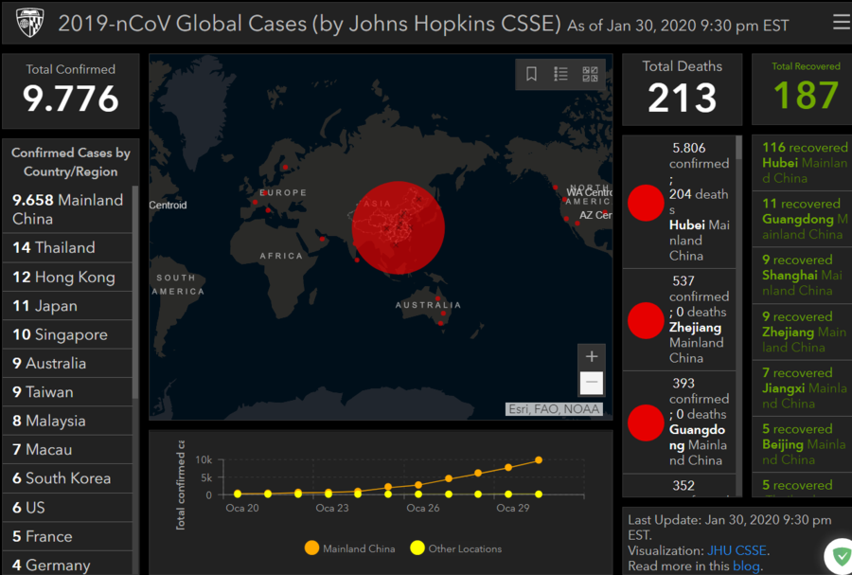Select 7 recovered Jiangxi entry
The width and height of the screenshot is (852, 575).
tap(802, 388)
